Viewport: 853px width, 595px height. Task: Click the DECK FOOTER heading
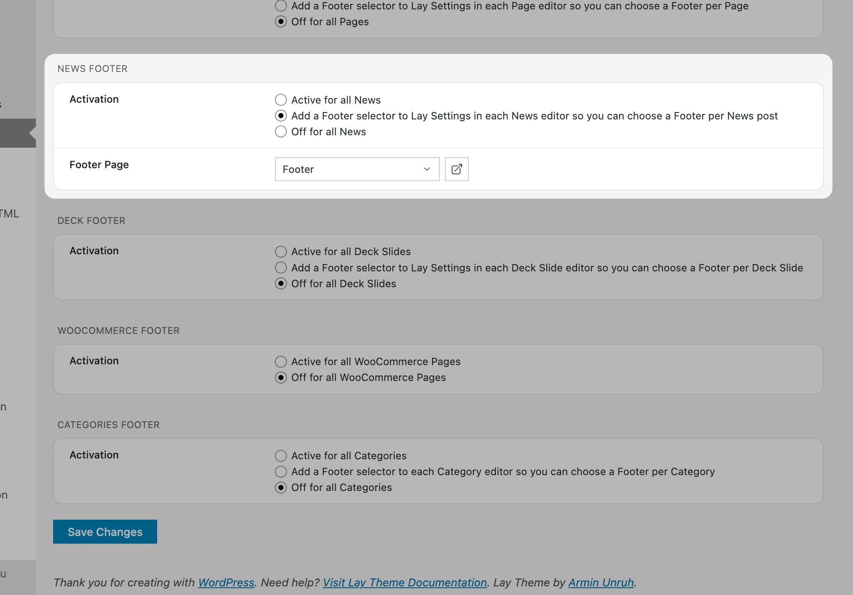pos(91,220)
